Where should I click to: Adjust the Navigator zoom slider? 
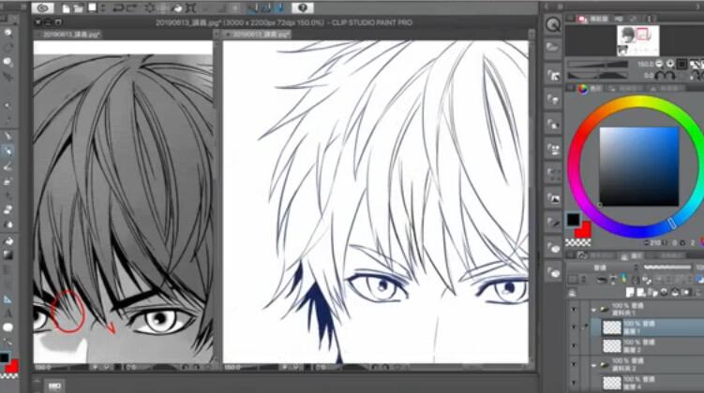pyautogui.click(x=597, y=65)
